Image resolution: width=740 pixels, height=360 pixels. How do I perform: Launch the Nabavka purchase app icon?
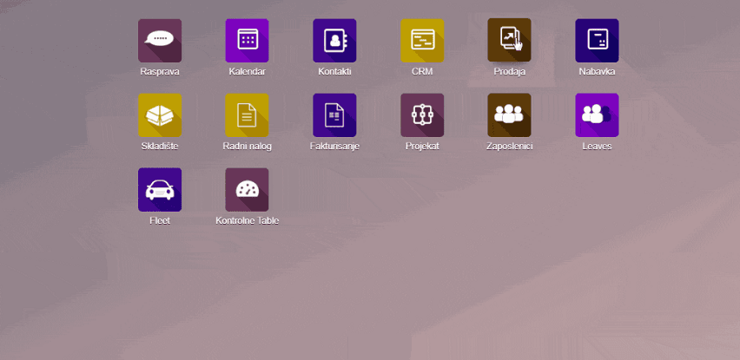pyautogui.click(x=597, y=40)
